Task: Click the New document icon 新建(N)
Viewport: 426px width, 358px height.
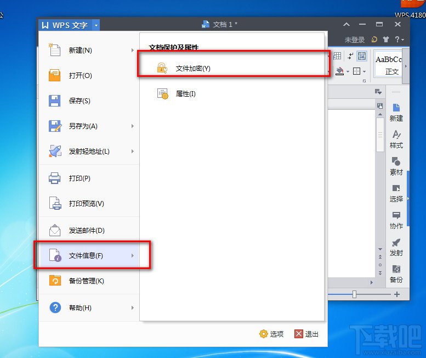Action: coord(55,50)
